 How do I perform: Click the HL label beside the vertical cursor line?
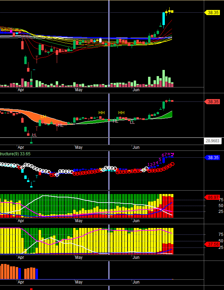tap(116, 121)
